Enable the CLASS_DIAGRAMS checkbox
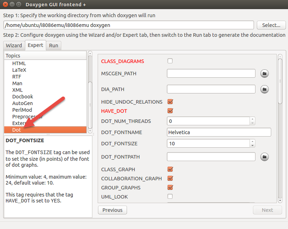Image resolution: width=288 pixels, height=229 pixels. 170,61
